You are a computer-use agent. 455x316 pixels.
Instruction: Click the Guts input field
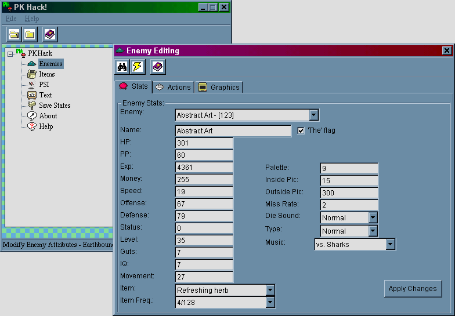pos(204,253)
